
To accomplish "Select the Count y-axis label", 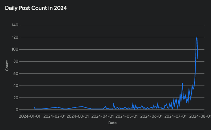I will (7, 66).
